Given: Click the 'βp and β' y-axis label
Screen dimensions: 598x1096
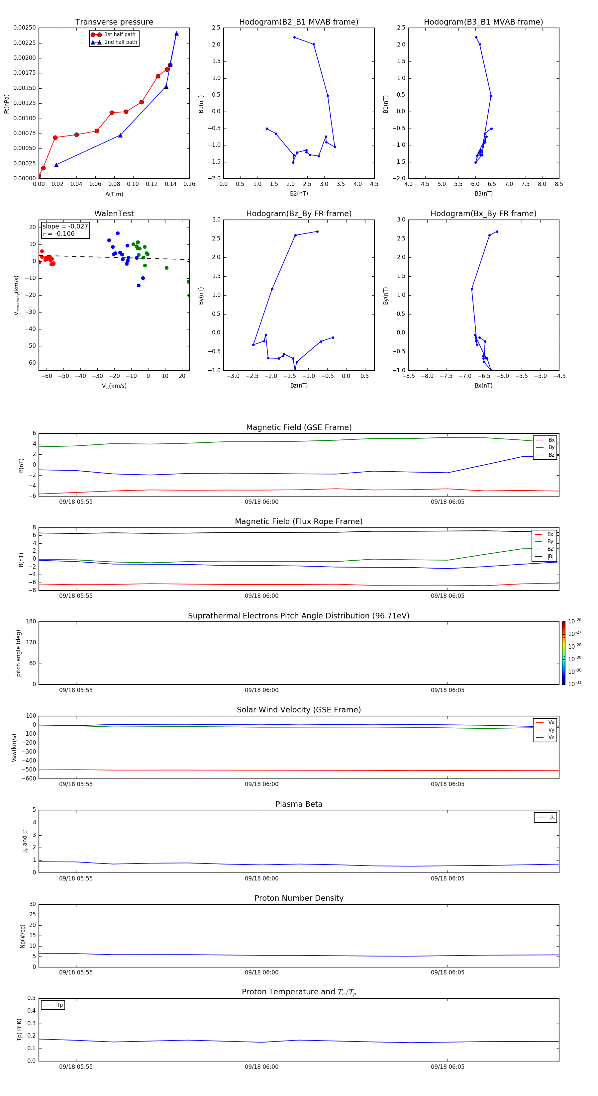Looking at the screenshot, I should tap(25, 841).
